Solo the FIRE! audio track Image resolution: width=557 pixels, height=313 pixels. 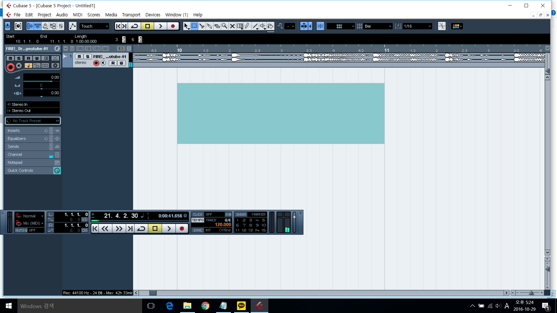87,57
